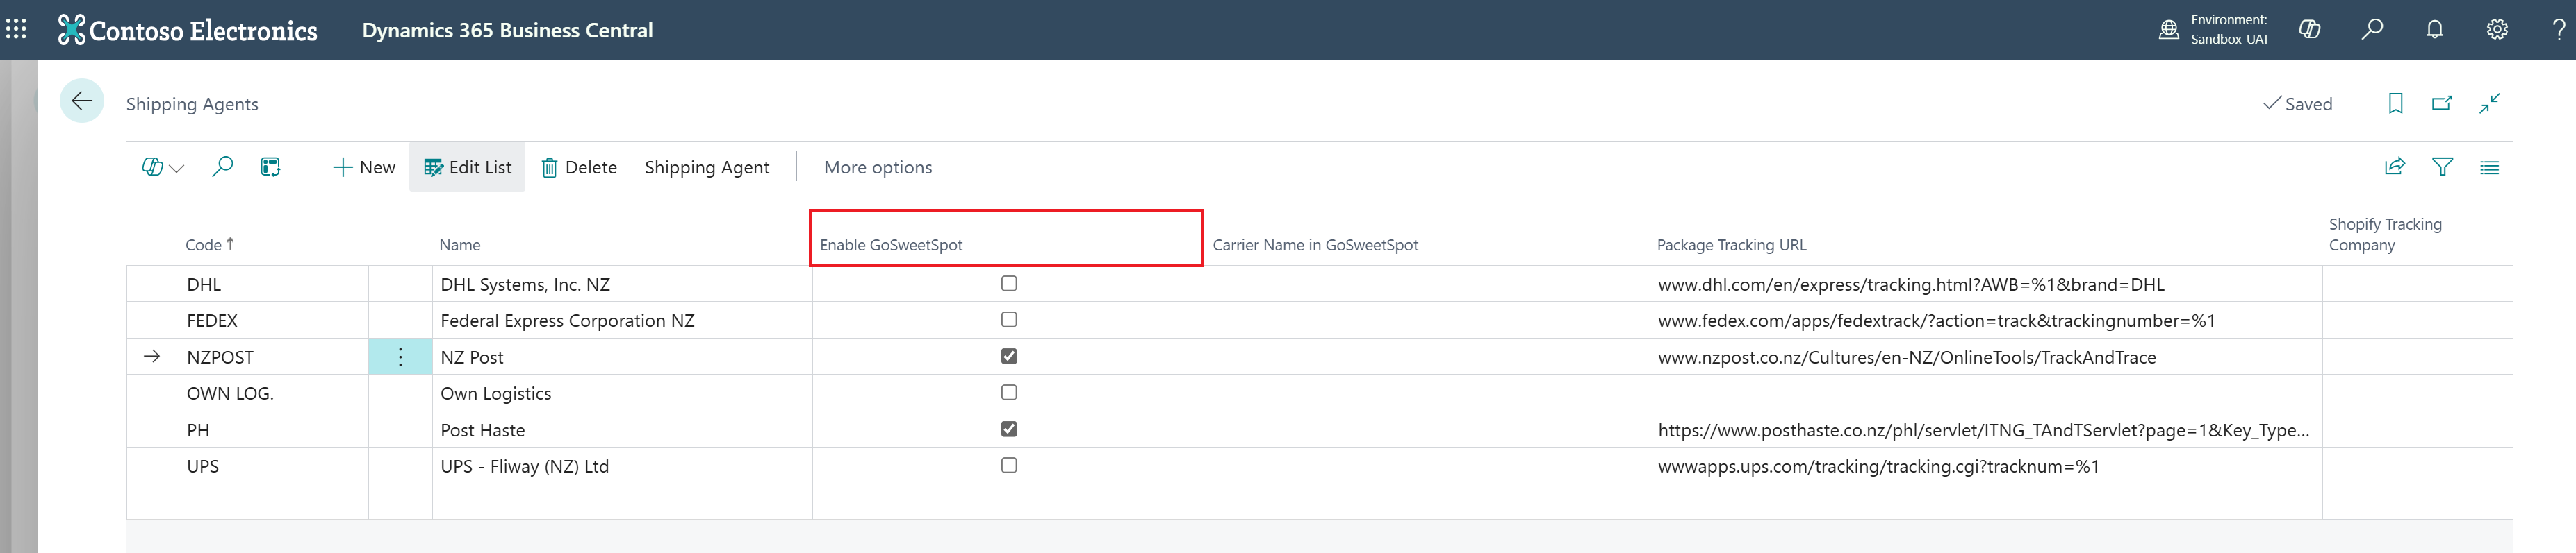Viewport: 2576px width, 553px height.
Task: Bookmark the Shipping Agents page
Action: click(x=2395, y=103)
